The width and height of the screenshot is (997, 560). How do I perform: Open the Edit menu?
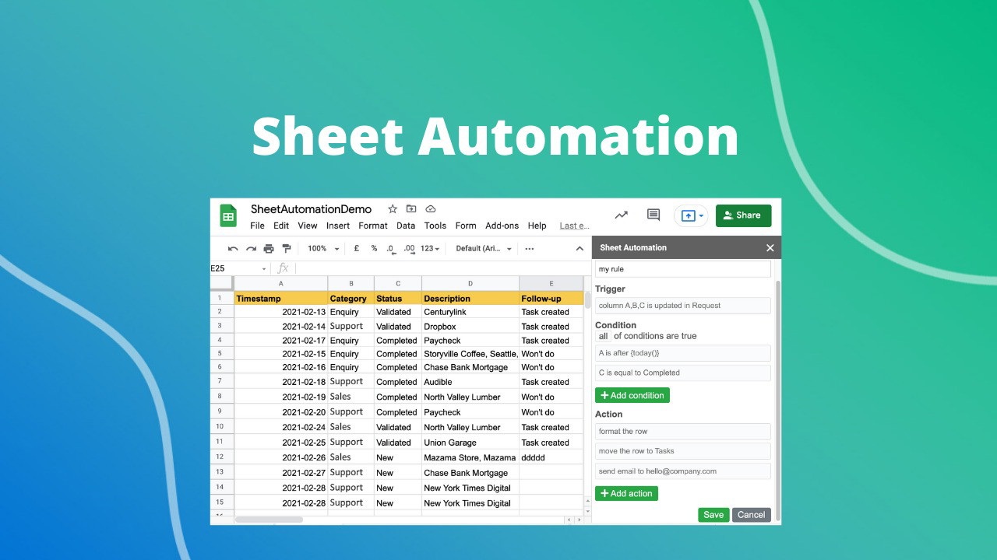pos(281,226)
